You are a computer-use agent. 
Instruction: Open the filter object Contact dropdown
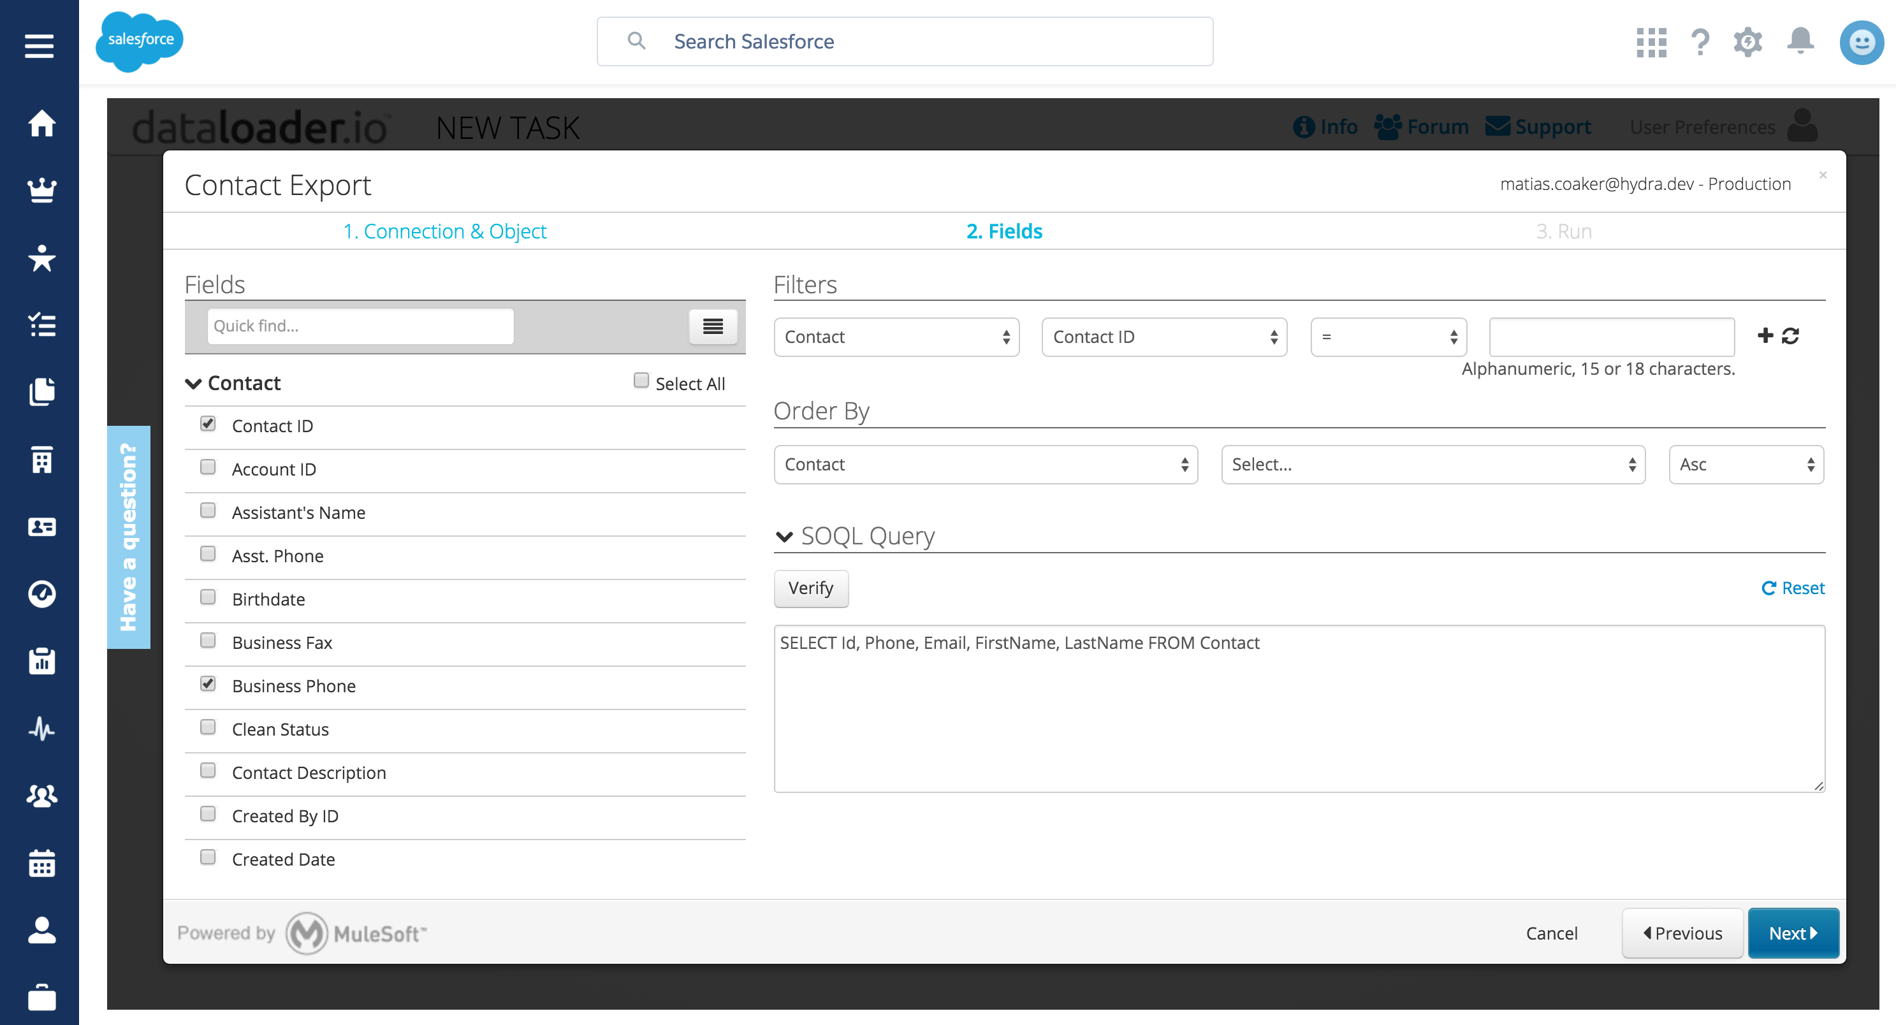(896, 337)
